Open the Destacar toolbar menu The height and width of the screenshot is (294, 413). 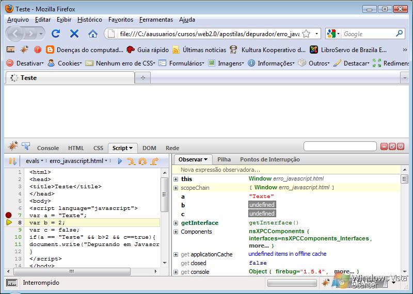(351, 63)
